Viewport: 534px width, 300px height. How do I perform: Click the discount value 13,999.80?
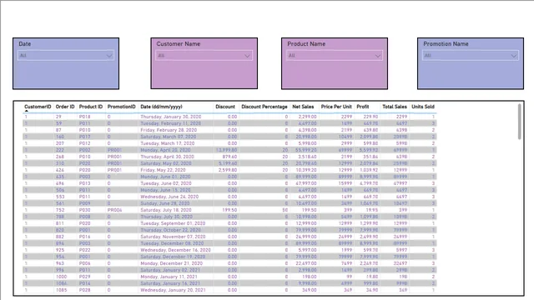coord(226,150)
